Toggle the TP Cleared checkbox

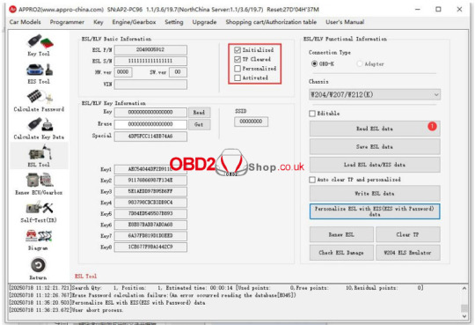coord(237,59)
